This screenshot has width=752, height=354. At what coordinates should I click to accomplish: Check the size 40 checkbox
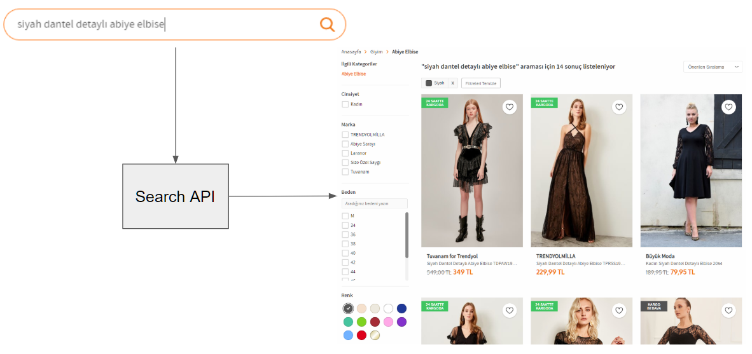pyautogui.click(x=345, y=253)
